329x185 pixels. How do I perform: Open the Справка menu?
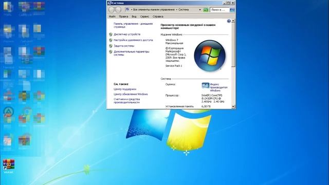point(158,16)
